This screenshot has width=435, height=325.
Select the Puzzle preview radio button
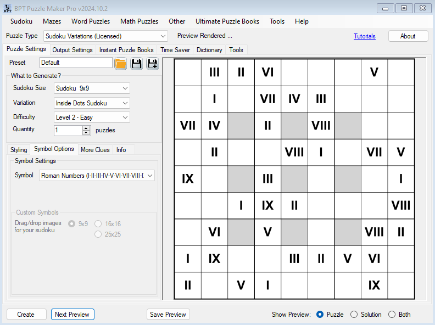pos(320,315)
